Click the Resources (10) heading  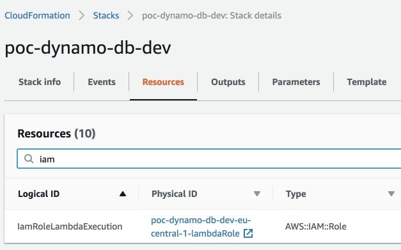point(56,134)
